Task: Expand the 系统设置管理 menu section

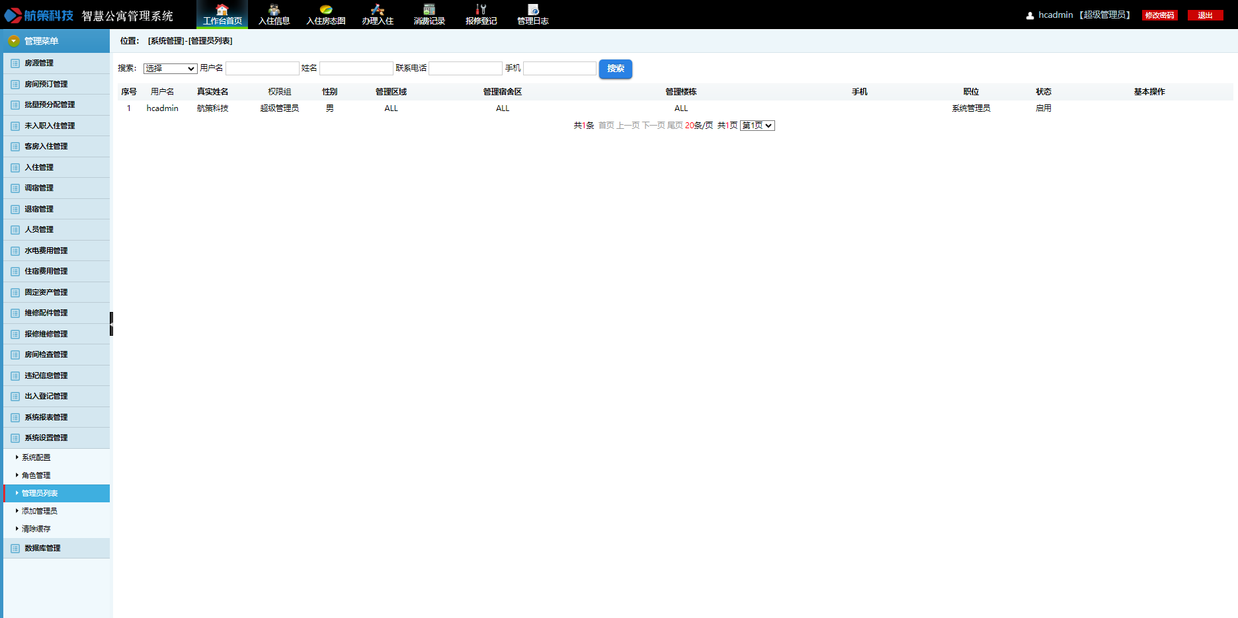Action: (x=46, y=438)
